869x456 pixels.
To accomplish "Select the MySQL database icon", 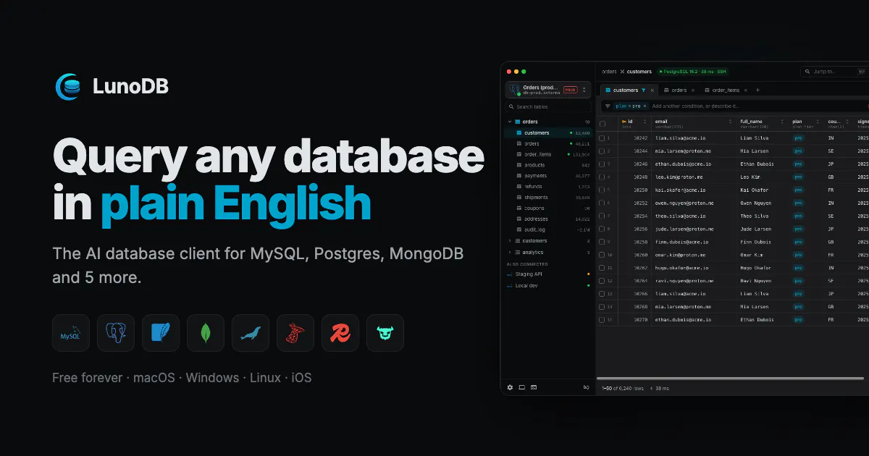I will point(71,333).
